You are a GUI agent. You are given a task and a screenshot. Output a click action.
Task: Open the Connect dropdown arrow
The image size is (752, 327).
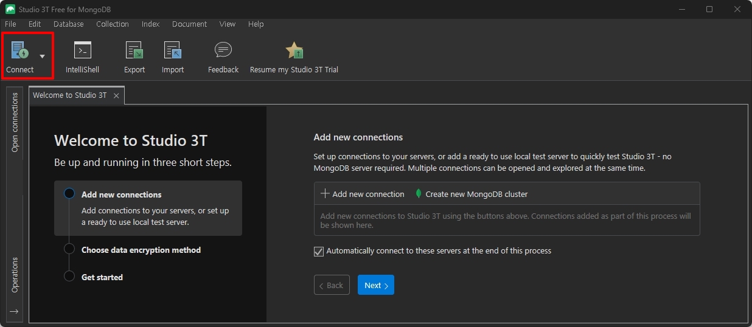tap(43, 56)
